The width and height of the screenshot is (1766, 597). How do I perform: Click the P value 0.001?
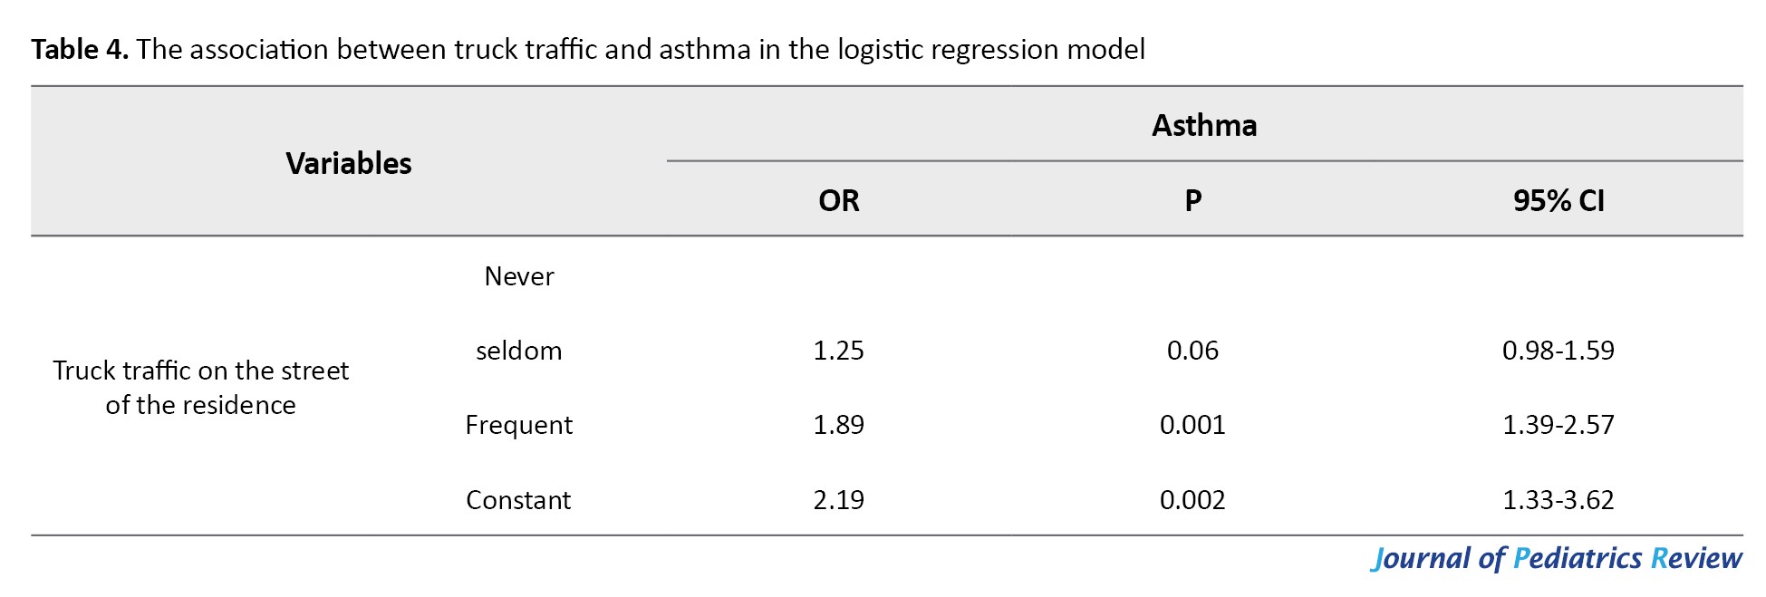pos(1193,425)
